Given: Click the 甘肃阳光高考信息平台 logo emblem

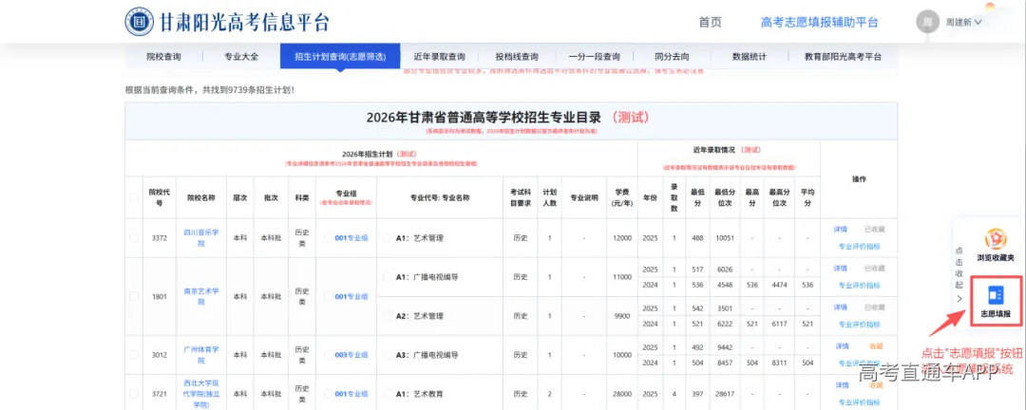Looking at the screenshot, I should pyautogui.click(x=140, y=22).
